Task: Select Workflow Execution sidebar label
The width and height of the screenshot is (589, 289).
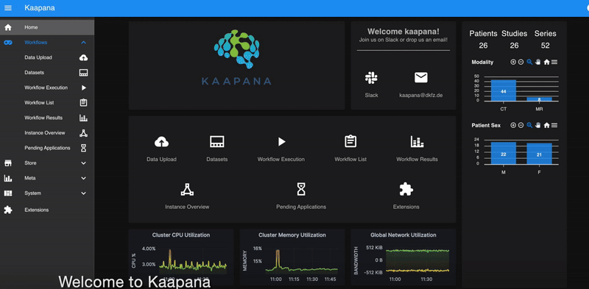Action: coord(46,88)
